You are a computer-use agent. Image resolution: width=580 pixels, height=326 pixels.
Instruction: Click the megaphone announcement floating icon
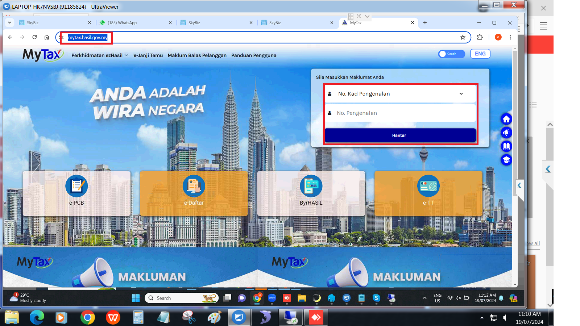[x=506, y=133]
